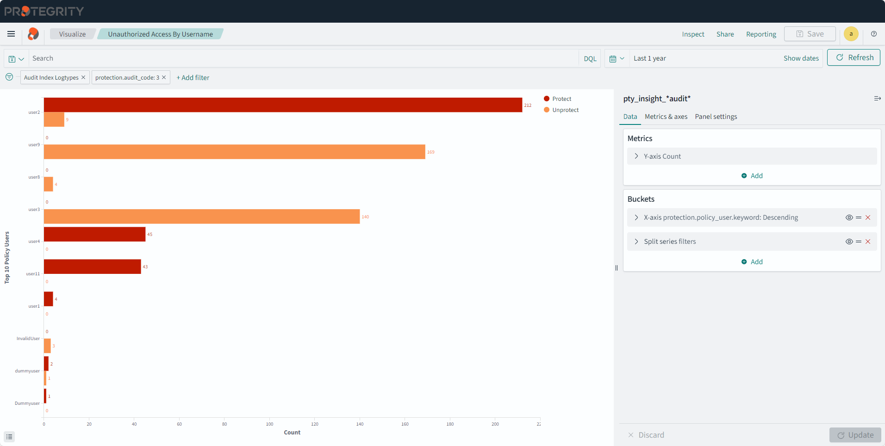Remove the Audit Index Logtypes filter
Viewport: 885px width, 446px height.
83,77
